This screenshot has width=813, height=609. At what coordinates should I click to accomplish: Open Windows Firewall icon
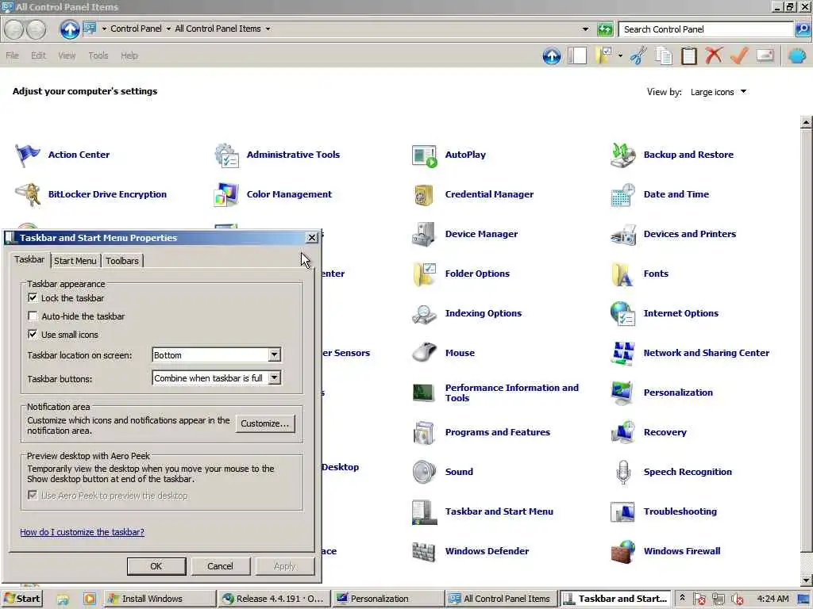pos(622,552)
